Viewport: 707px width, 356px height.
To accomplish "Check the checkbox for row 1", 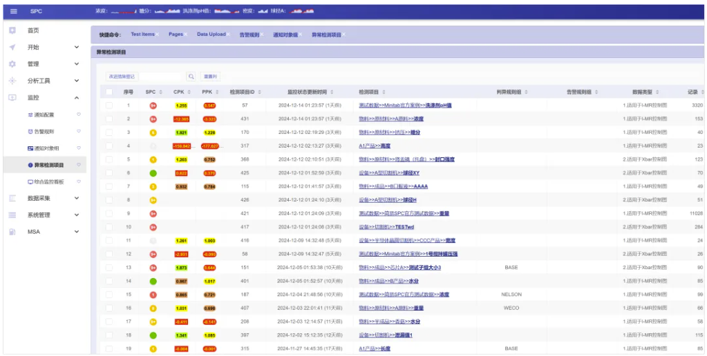I will [109, 106].
